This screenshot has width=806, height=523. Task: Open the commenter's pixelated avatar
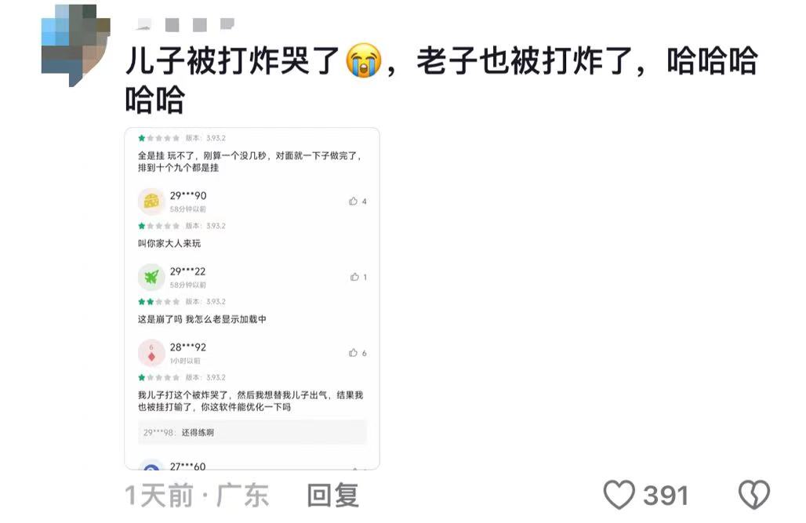(75, 45)
